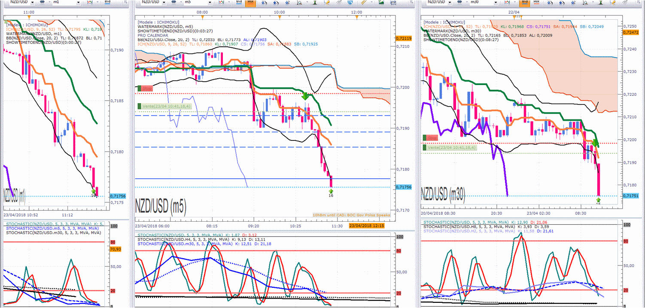Click the orange 0,72472 price label on m30 axis
645x308 pixels.
click(x=631, y=32)
